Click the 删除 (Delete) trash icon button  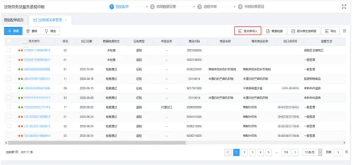[31, 32]
